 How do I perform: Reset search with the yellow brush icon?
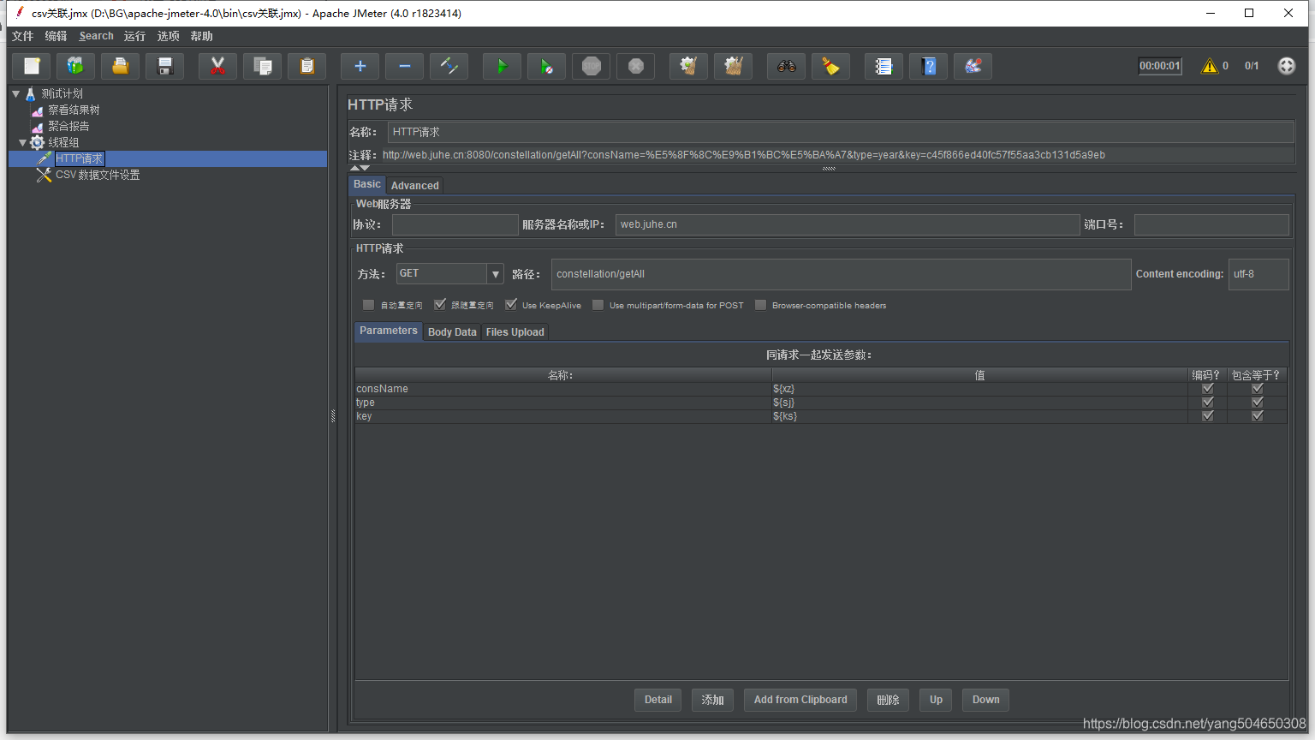[831, 66]
